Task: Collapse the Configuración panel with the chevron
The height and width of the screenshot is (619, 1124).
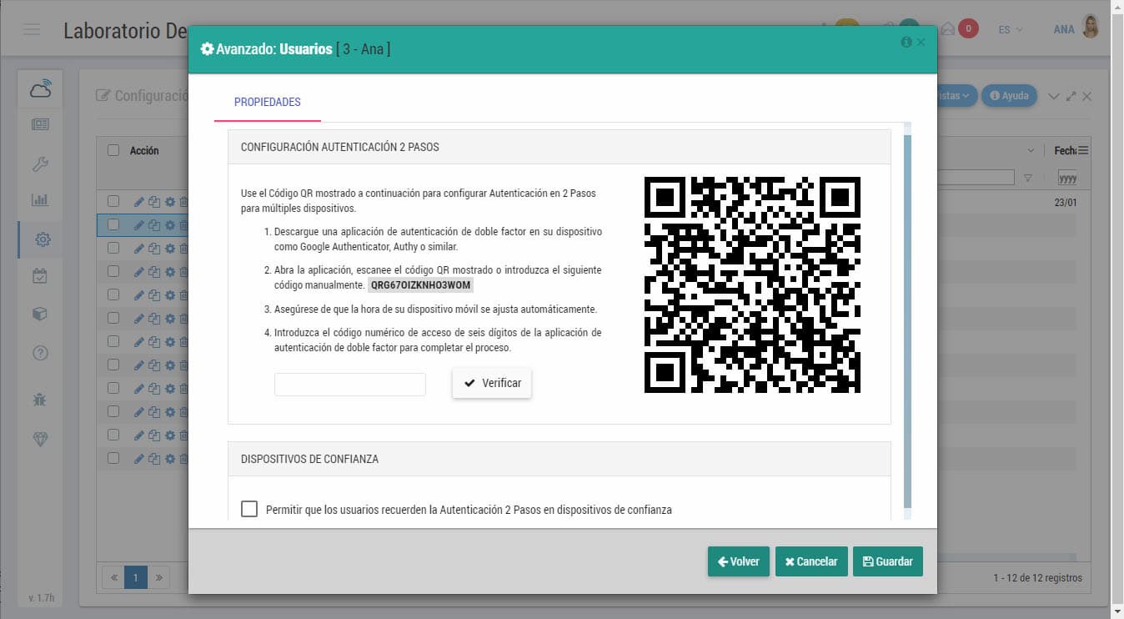Action: [1054, 97]
